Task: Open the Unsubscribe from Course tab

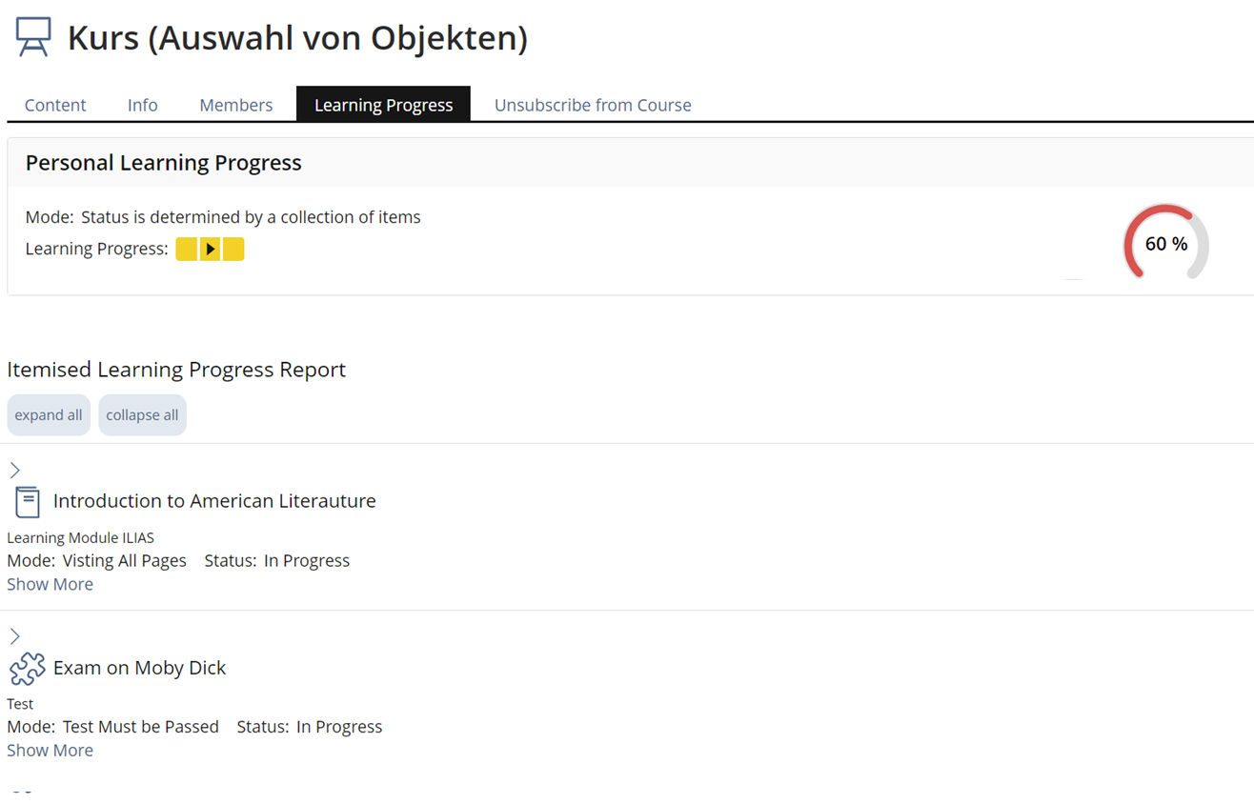Action: click(x=593, y=105)
